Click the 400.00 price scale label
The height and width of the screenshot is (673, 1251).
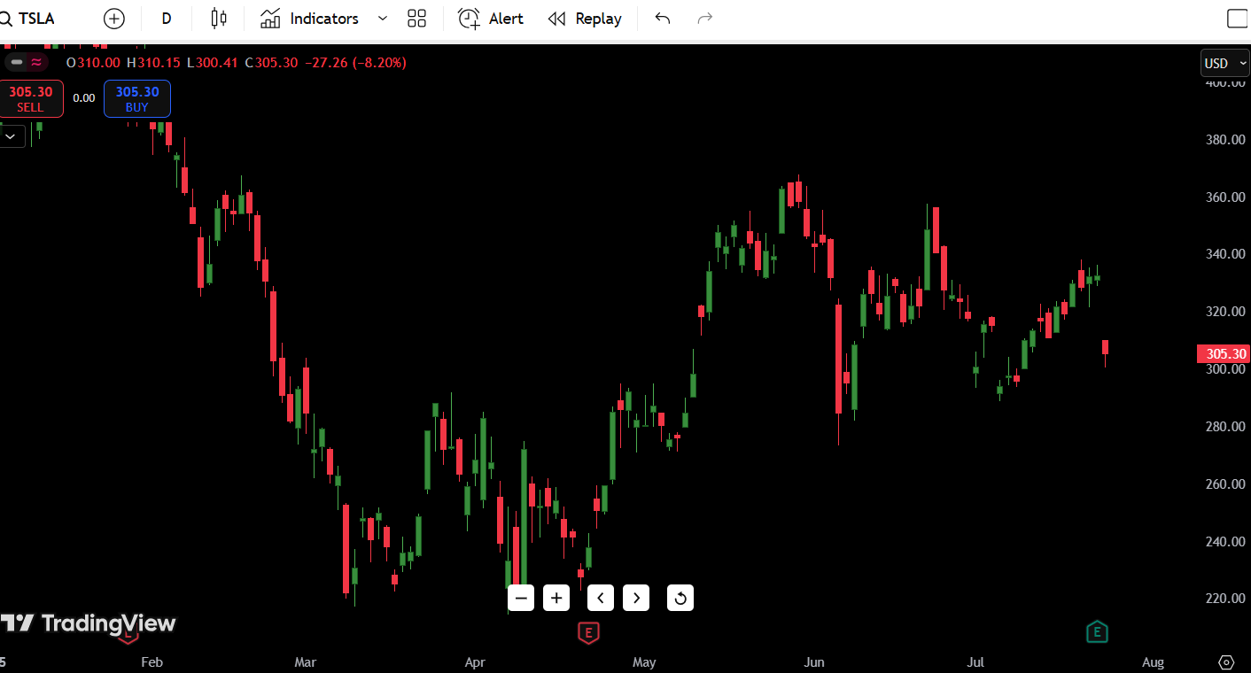(x=1225, y=82)
